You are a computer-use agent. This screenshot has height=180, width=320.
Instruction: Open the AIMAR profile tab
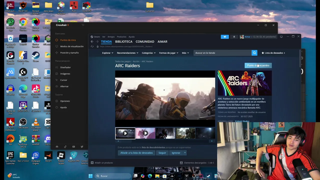[x=162, y=42]
